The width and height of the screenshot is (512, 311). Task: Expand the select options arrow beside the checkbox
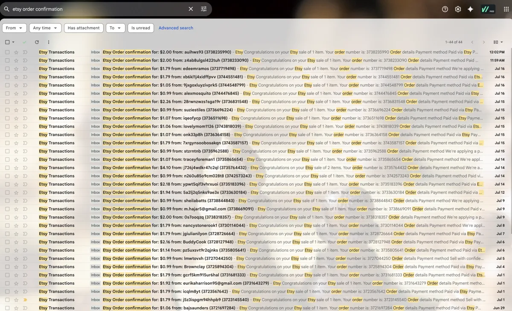click(13, 42)
